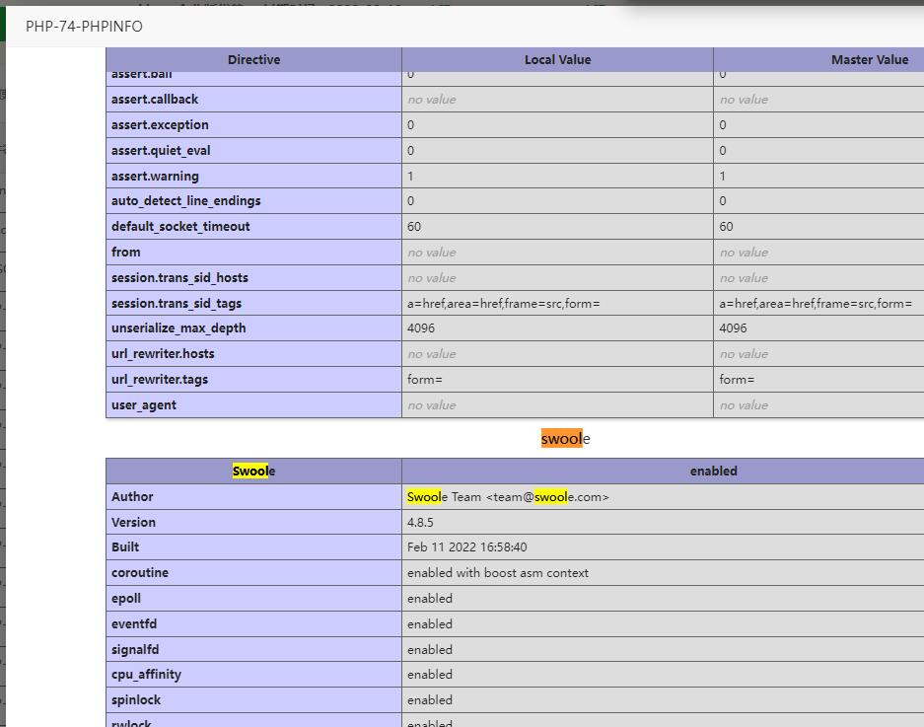Image resolution: width=924 pixels, height=727 pixels.
Task: Click the 'enabled' header of Swoole table
Action: coord(714,472)
